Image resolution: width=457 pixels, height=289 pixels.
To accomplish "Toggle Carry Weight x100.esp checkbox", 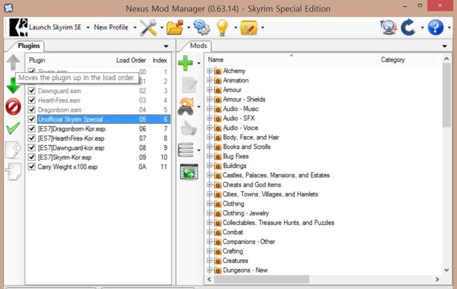I will pos(32,167).
